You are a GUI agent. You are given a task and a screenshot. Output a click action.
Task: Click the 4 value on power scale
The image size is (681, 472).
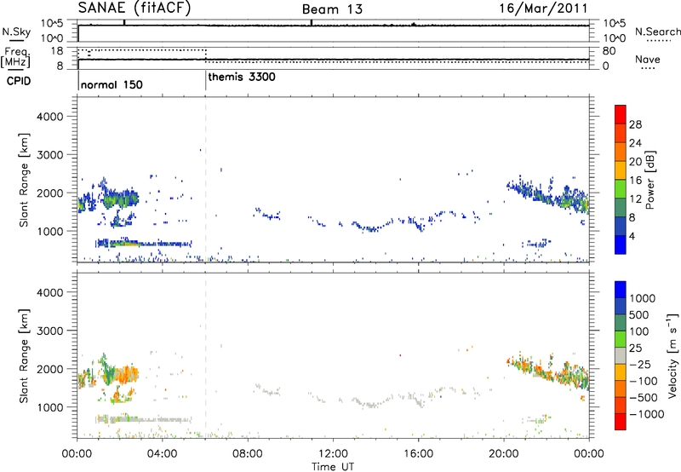632,236
